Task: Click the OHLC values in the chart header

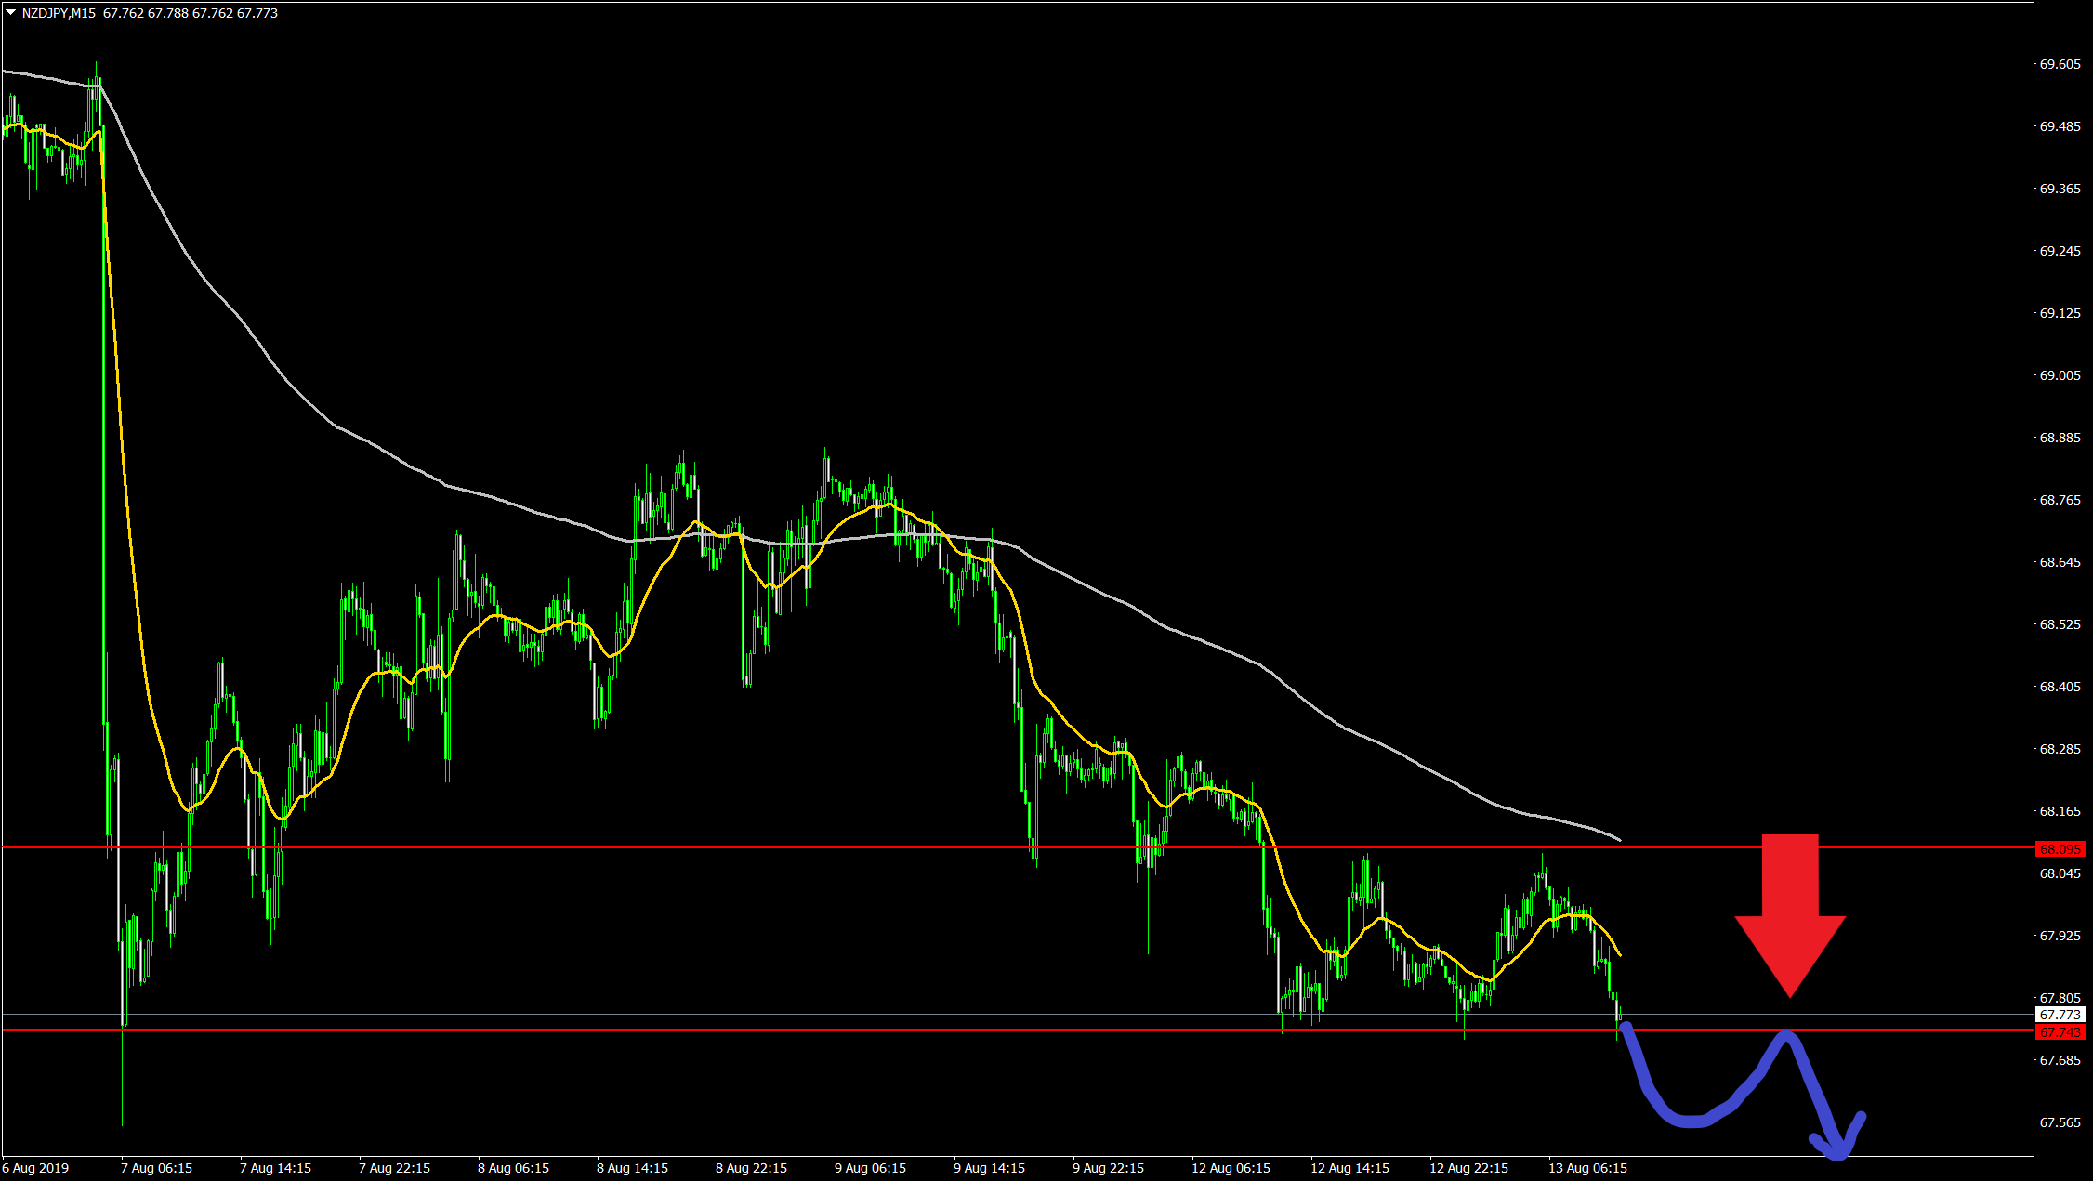Action: (191, 13)
